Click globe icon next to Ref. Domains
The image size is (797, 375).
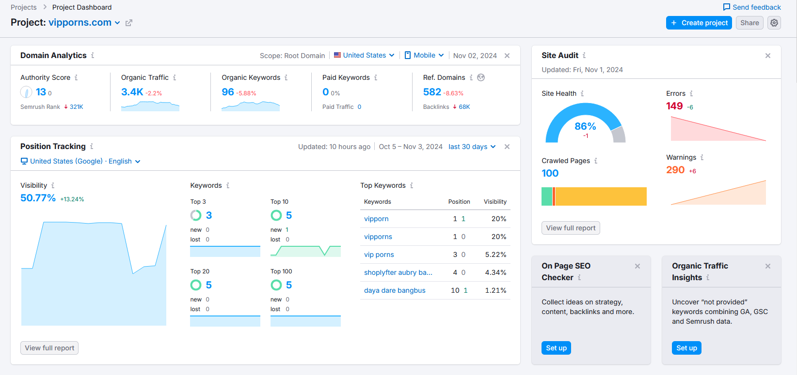tap(481, 77)
